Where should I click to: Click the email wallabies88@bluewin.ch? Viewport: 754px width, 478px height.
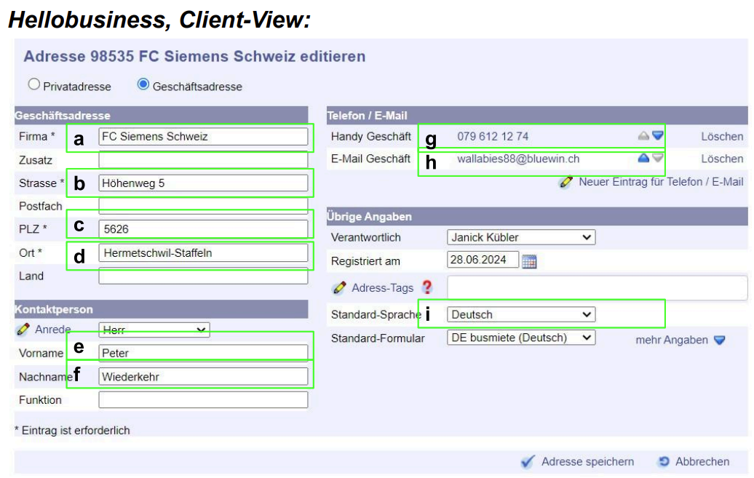518,159
